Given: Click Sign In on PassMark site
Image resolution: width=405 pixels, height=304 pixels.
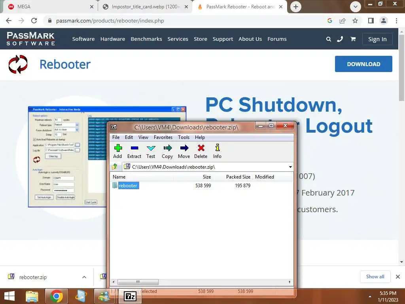Looking at the screenshot, I should [377, 39].
